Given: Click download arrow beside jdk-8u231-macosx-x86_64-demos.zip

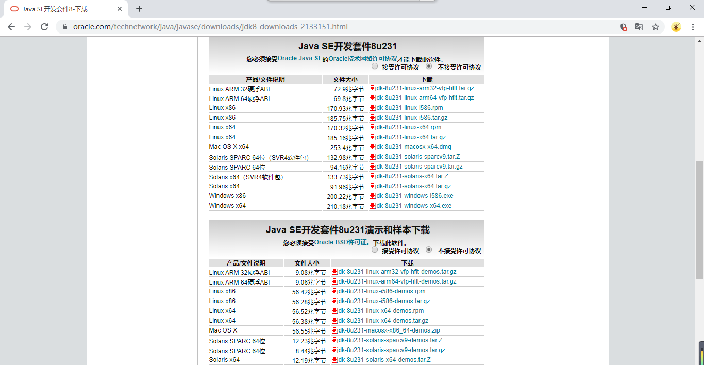Looking at the screenshot, I should point(334,330).
